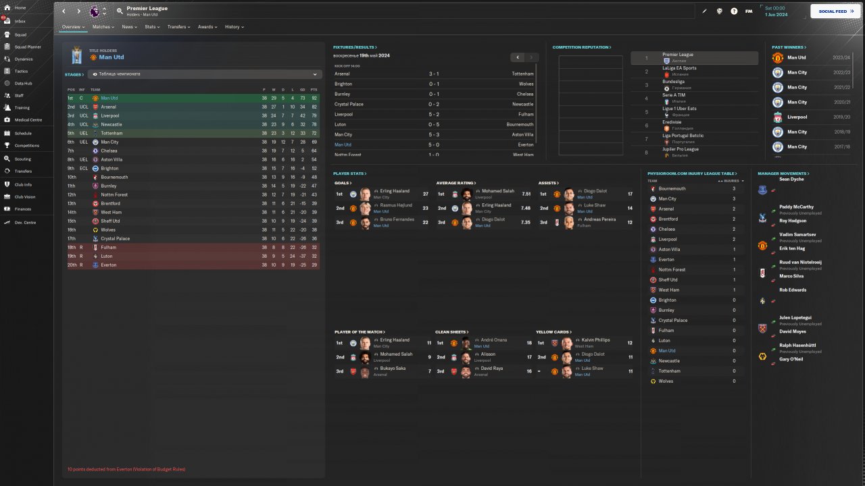The width and height of the screenshot is (865, 486).
Task: Select Arsenal row in the league table
Action: [109, 107]
